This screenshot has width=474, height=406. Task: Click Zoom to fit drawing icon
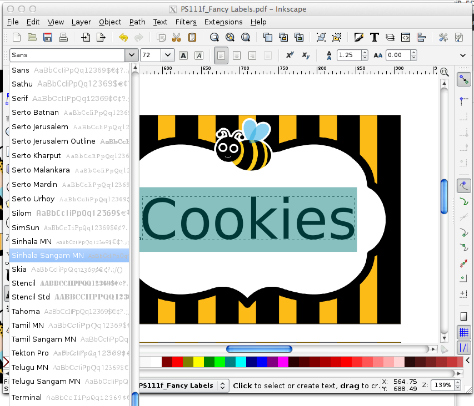(230, 37)
